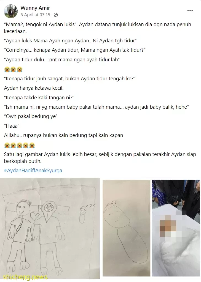Open the sleeping swaddled baby drawing
The image size is (201, 282).
pyautogui.click(x=126, y=228)
